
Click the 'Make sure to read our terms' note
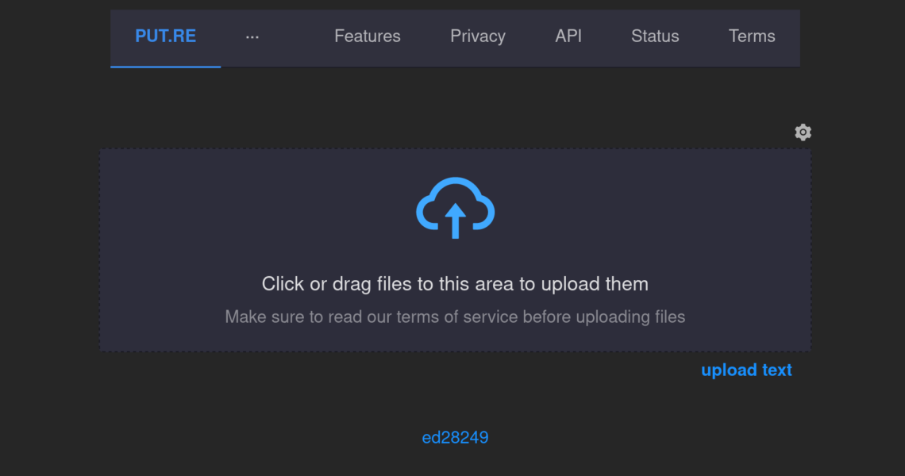pos(456,317)
